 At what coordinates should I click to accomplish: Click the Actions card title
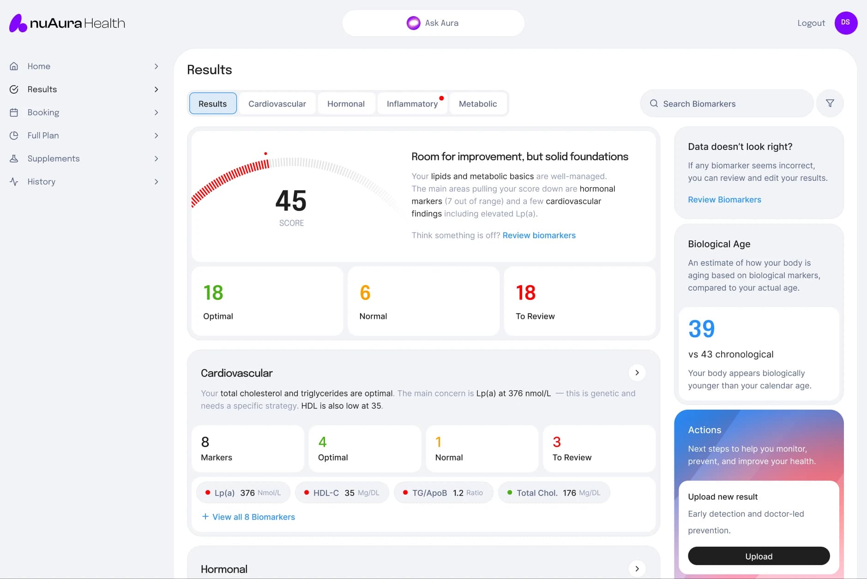[x=704, y=430]
